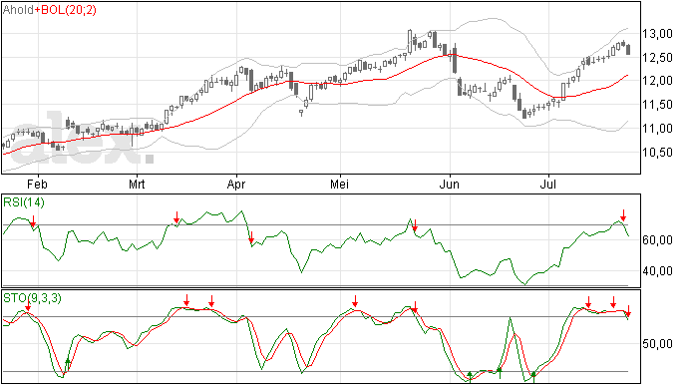Select the STO(9,3,3) panel label
This screenshot has width=688, height=386.
pos(32,298)
